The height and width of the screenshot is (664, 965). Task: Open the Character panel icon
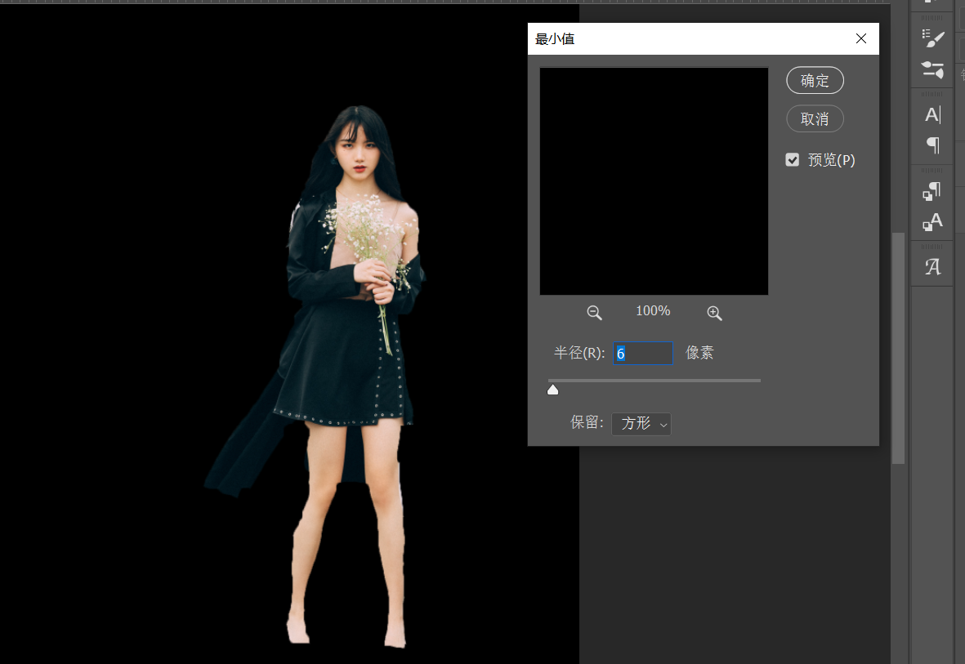click(932, 115)
